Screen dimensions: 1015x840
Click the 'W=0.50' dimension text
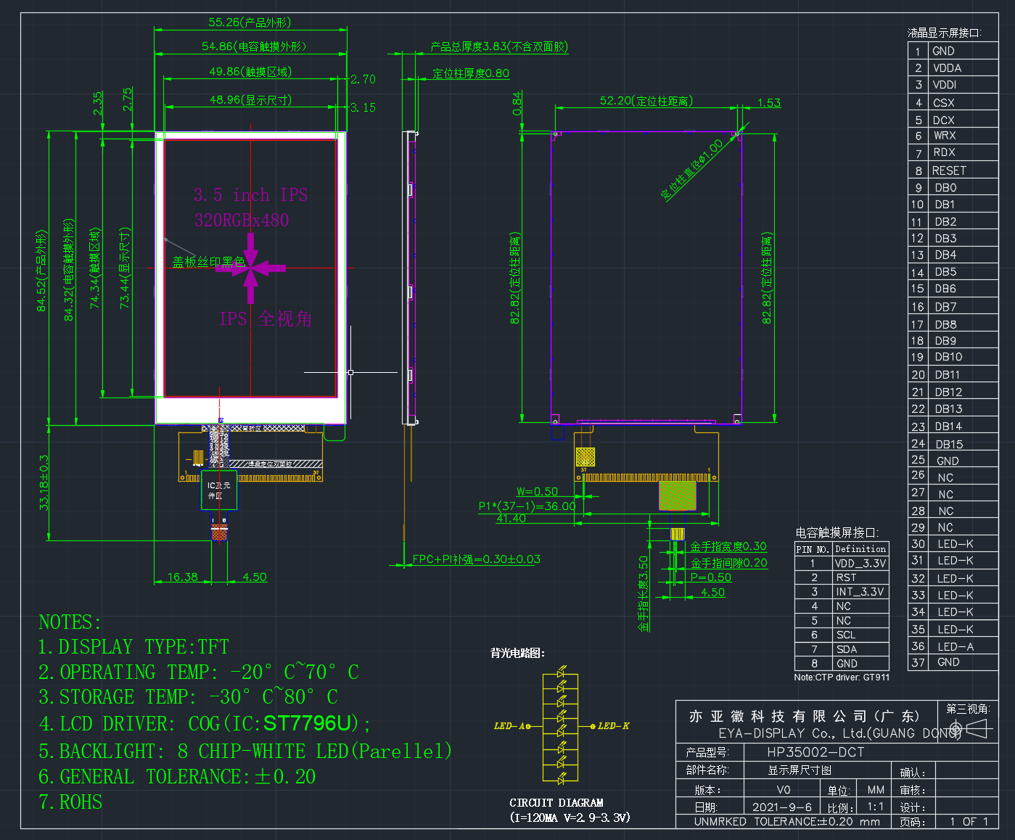coord(537,492)
